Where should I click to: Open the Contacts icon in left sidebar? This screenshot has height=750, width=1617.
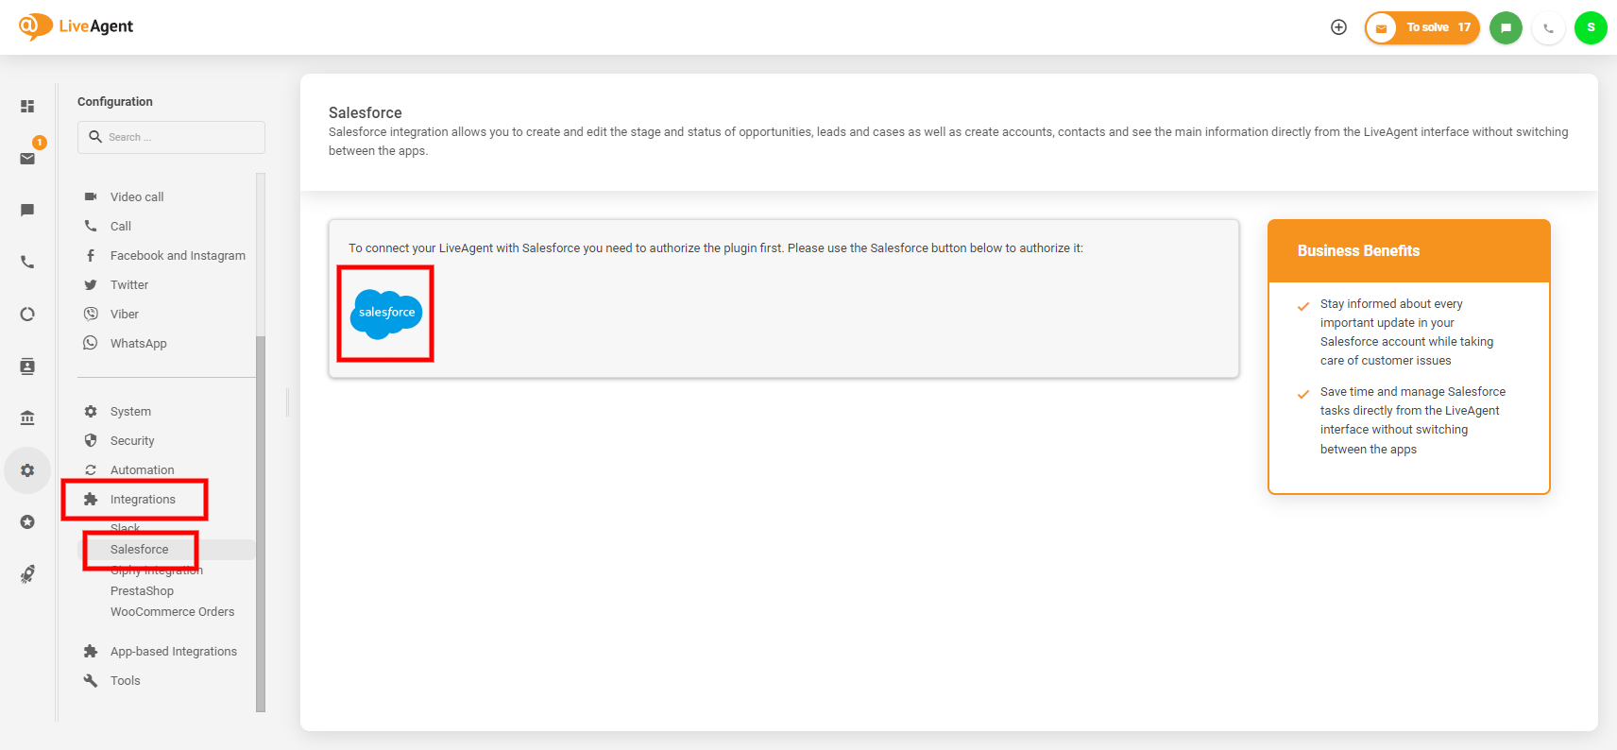click(x=27, y=366)
